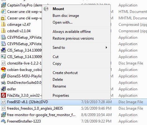Click the FreeBSD v8.1 disc image icon
Viewport: 147px width, 125px height.
tap(3, 102)
